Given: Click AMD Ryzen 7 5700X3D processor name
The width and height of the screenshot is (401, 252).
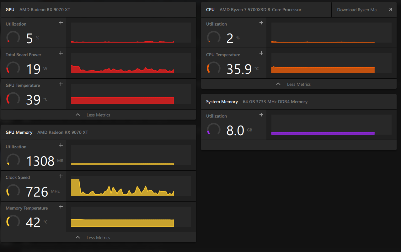Looking at the screenshot, I should (x=260, y=10).
